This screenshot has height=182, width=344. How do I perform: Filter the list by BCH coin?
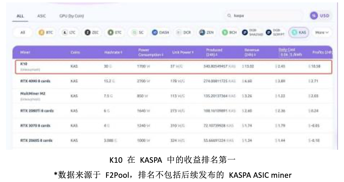[x=230, y=33]
